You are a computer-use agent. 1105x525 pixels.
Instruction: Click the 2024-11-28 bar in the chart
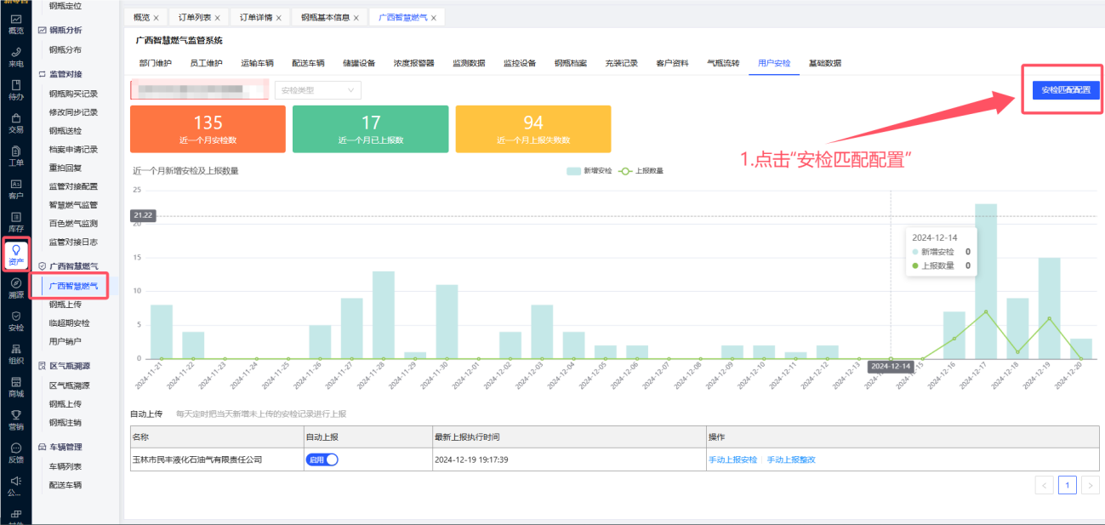(384, 315)
